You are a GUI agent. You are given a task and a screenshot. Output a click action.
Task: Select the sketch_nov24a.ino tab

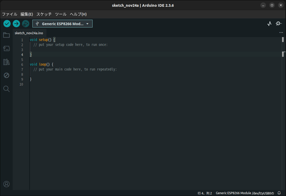coord(29,33)
